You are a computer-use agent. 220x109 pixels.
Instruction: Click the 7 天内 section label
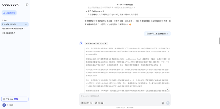point(4,20)
